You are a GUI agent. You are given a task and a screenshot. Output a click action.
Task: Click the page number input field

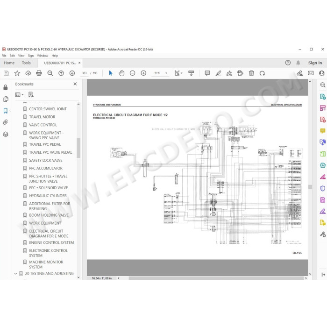(84, 73)
